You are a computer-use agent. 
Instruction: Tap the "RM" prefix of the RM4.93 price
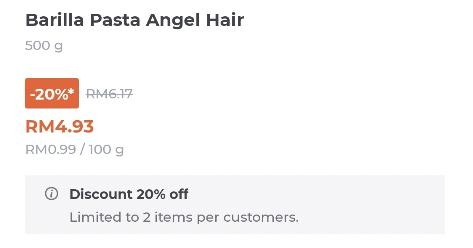click(x=36, y=127)
